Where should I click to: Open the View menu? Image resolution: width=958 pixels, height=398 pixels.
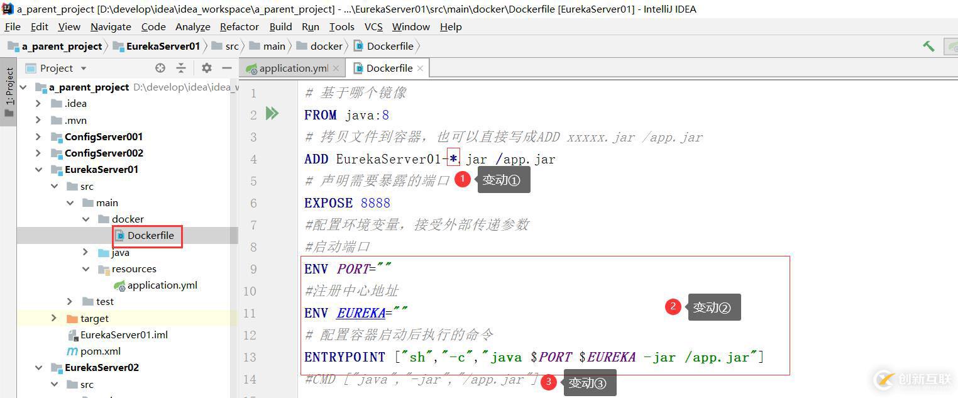[69, 26]
